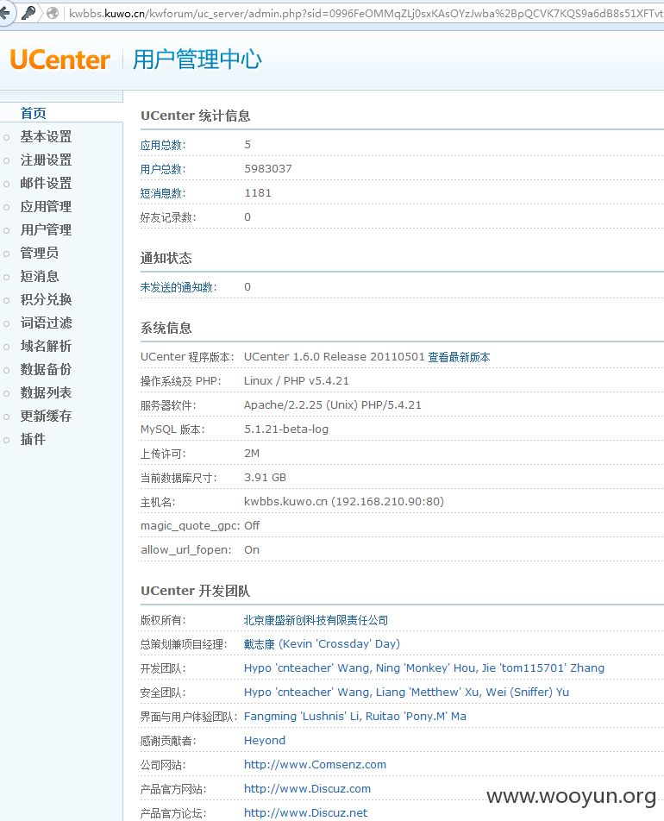
Task: Select 词语过滤 menu item
Action: coord(46,323)
